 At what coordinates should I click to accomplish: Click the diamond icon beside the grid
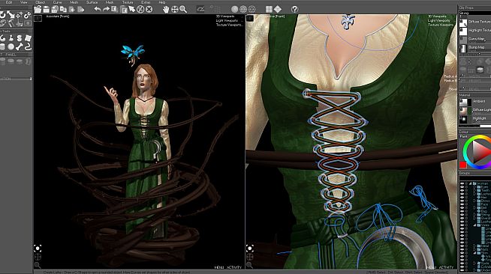(278, 10)
